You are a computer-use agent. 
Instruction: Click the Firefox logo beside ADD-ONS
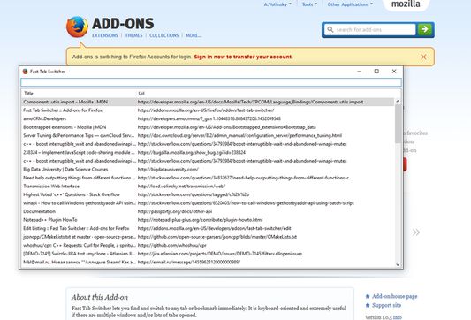tap(77, 27)
